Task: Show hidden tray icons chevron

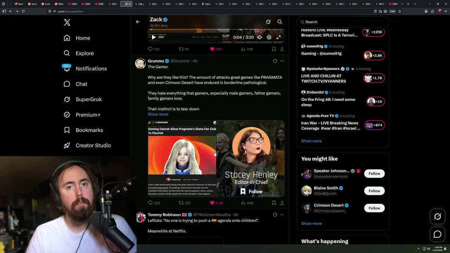Action: (x=418, y=249)
